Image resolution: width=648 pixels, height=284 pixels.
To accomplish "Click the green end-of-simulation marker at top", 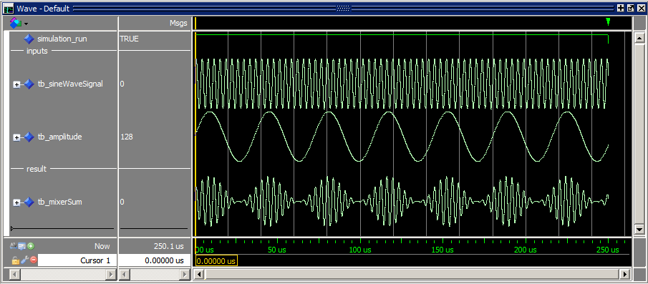I will tap(608, 22).
